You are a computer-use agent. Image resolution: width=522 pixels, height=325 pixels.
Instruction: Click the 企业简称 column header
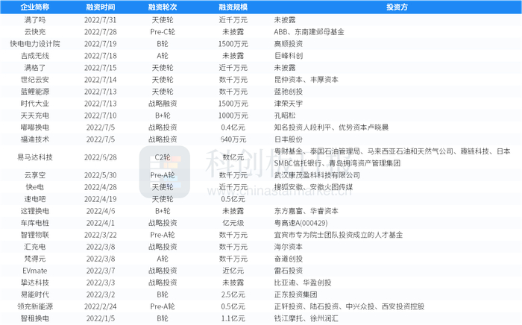pos(35,7)
